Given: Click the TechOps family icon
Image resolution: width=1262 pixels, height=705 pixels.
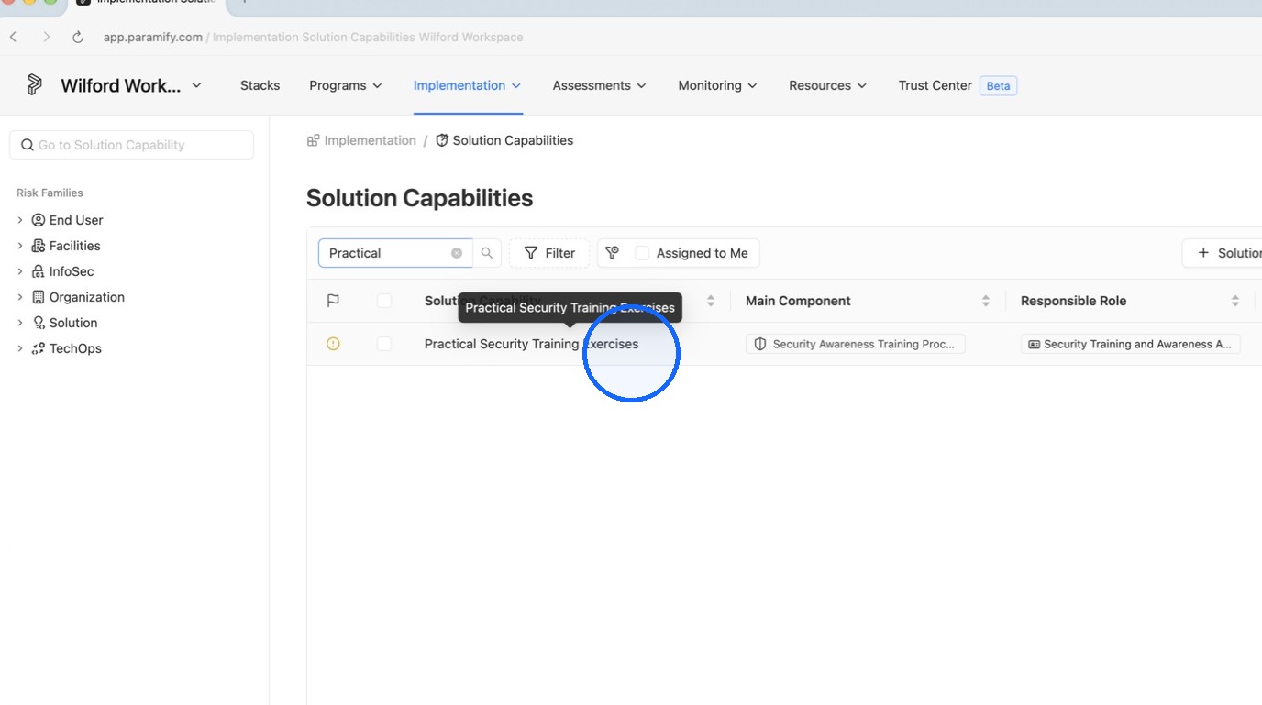Looking at the screenshot, I should pos(39,348).
